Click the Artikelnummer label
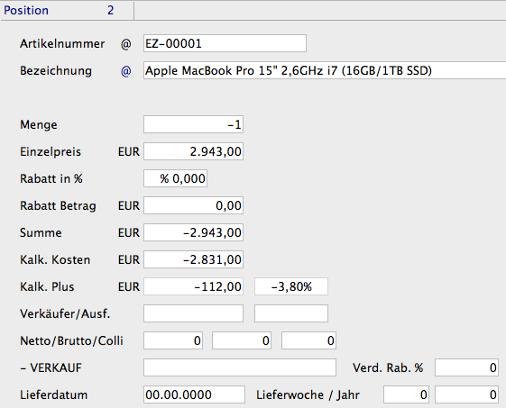This screenshot has width=506, height=408. (x=62, y=44)
